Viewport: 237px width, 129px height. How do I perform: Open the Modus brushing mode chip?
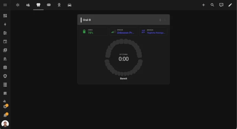(x=153, y=31)
